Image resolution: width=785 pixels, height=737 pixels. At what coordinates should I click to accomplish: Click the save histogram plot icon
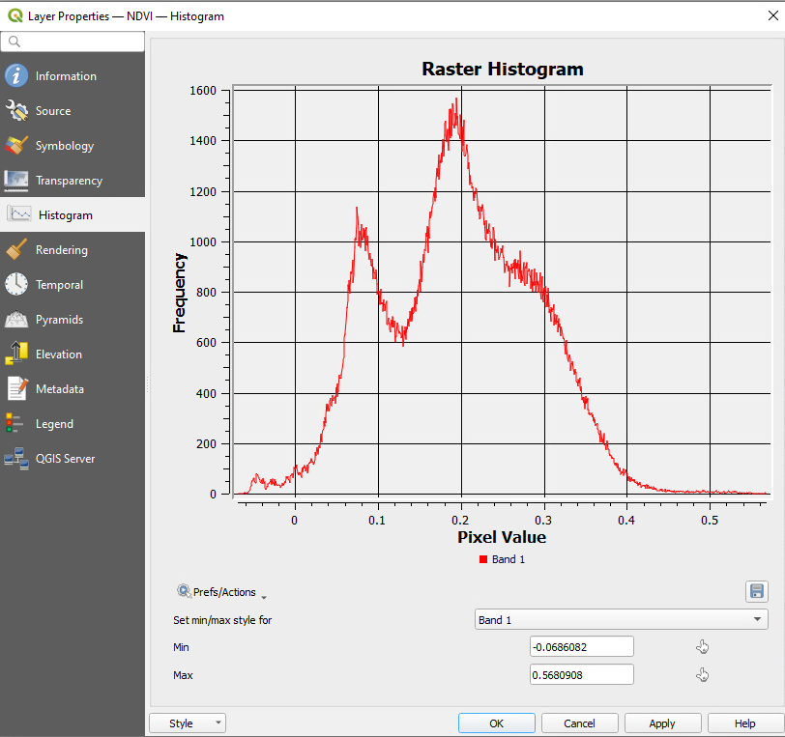[757, 591]
